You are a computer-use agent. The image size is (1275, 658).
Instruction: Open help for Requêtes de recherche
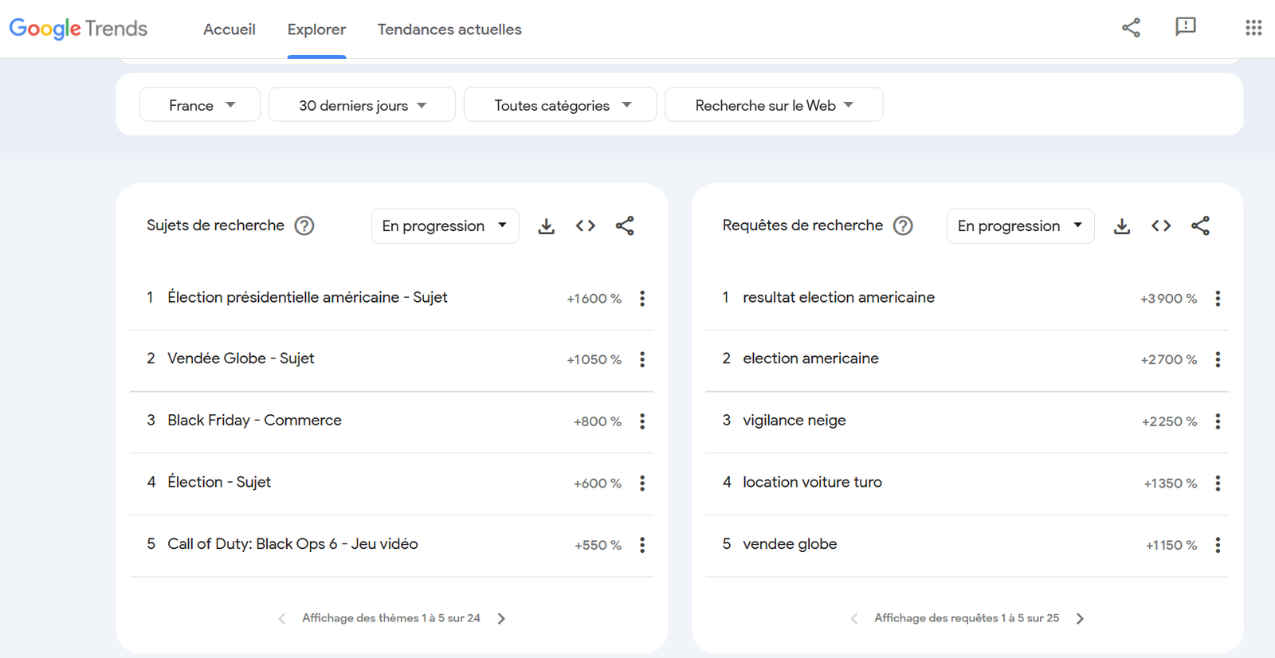coord(903,225)
